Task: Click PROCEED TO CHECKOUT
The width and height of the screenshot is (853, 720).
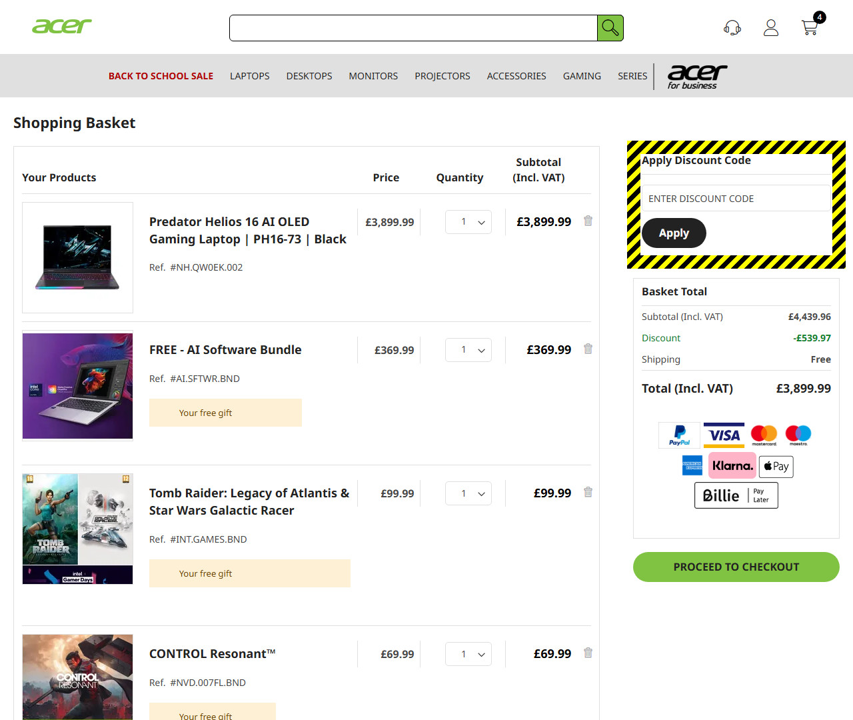Action: pyautogui.click(x=736, y=567)
